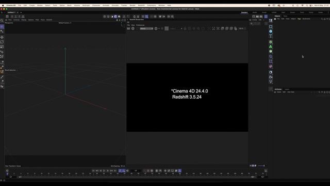Add a new document tab with plus
The image size is (330, 186).
tap(21, 12)
